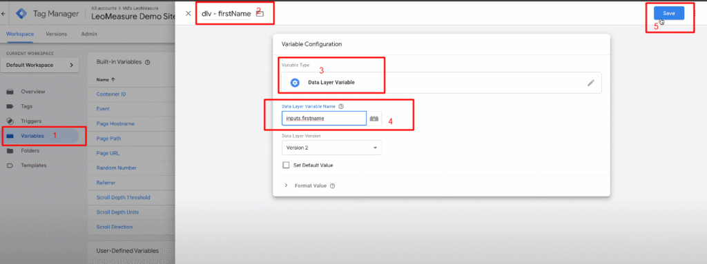This screenshot has height=264, width=707.
Task: Open the Page Hostname variable link
Action: pyautogui.click(x=115, y=123)
